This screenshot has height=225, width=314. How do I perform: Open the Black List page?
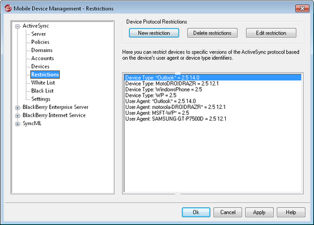tap(42, 91)
